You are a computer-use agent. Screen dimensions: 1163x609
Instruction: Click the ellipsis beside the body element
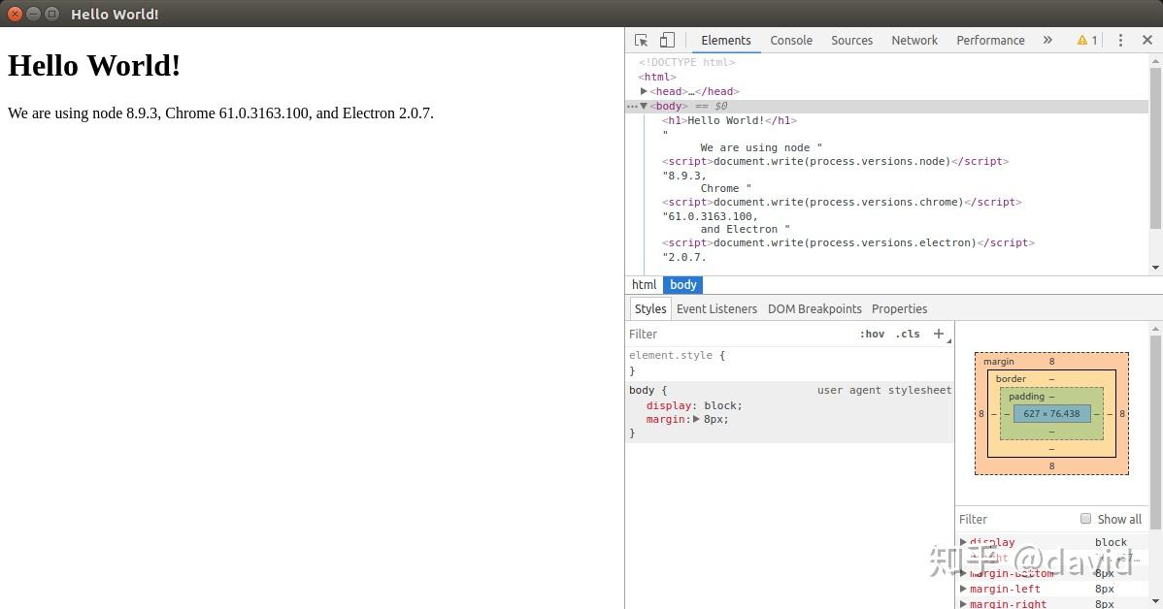coord(631,106)
